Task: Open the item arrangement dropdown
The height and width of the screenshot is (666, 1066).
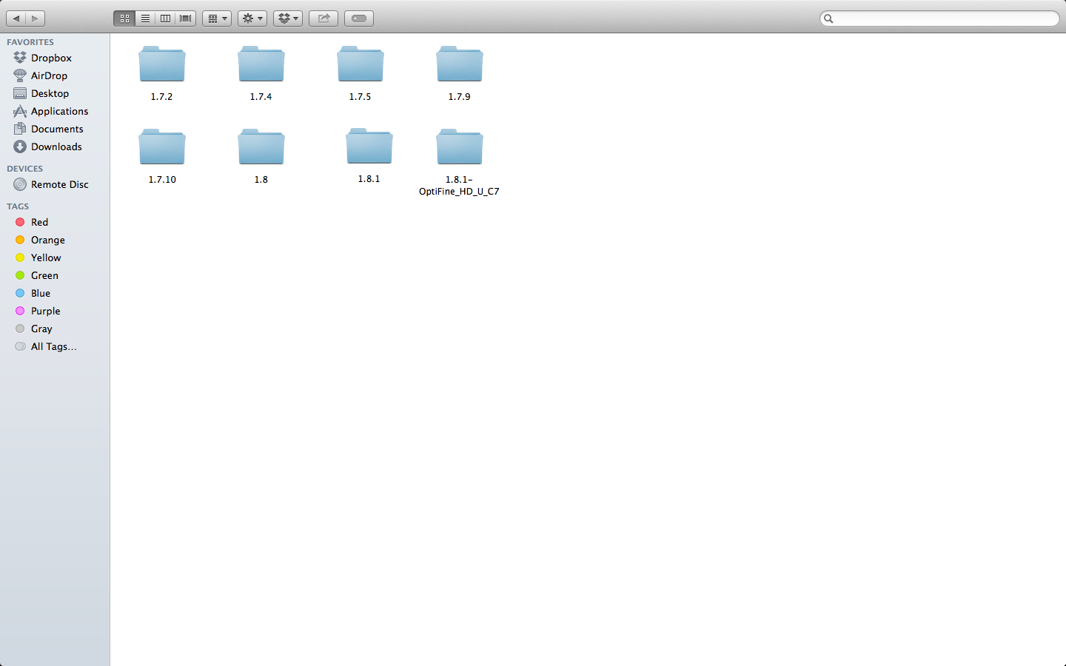Action: click(x=217, y=18)
